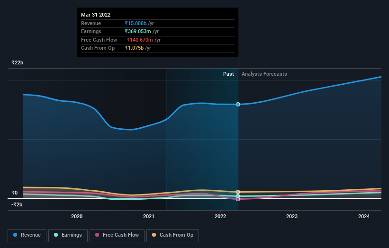Image resolution: width=389 pixels, height=248 pixels.
Task: Click the 'Revenue' row label in tooltip
Action: pos(91,23)
